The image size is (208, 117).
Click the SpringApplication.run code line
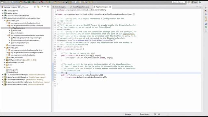89,58
